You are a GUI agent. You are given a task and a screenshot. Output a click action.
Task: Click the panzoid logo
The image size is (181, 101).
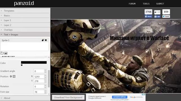pos(24,3)
